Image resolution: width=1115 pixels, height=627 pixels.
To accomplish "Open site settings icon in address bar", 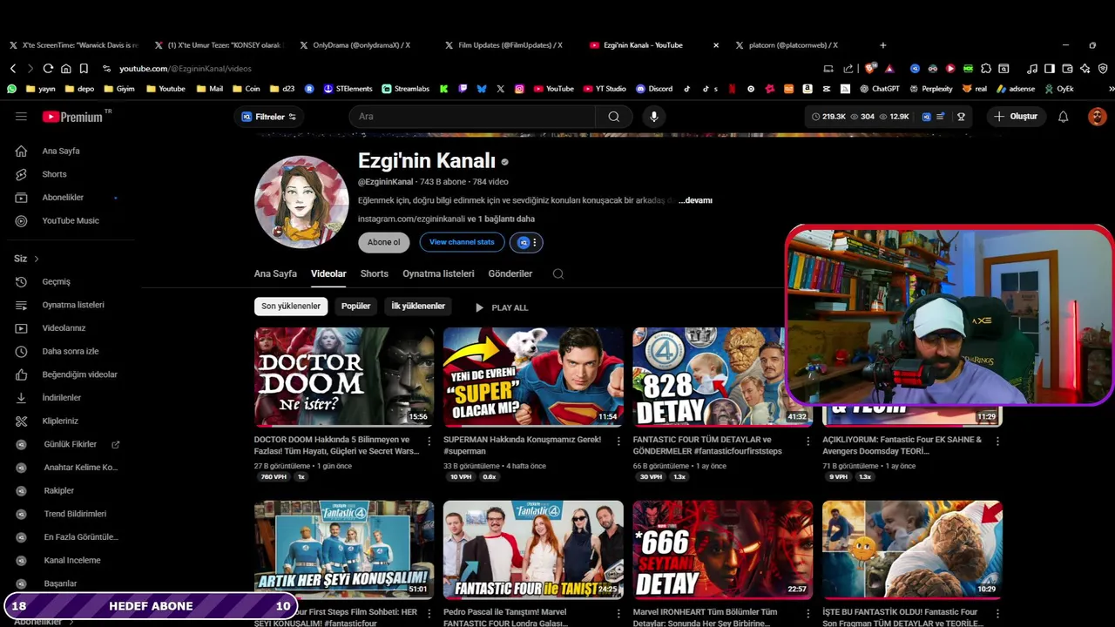I will [x=106, y=68].
